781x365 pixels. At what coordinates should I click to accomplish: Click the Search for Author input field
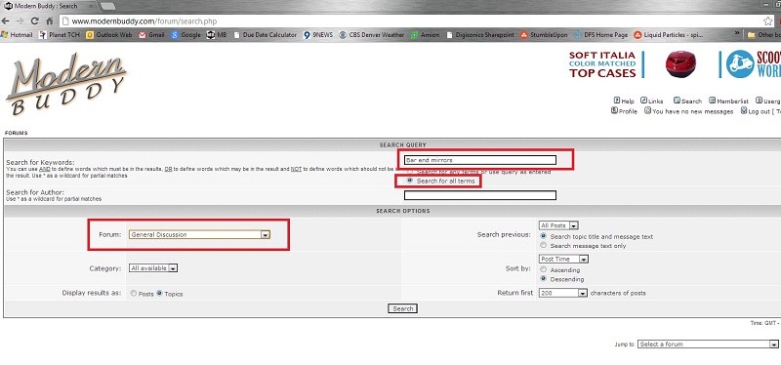click(480, 195)
